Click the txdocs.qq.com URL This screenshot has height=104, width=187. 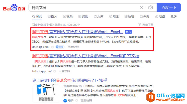42,71
